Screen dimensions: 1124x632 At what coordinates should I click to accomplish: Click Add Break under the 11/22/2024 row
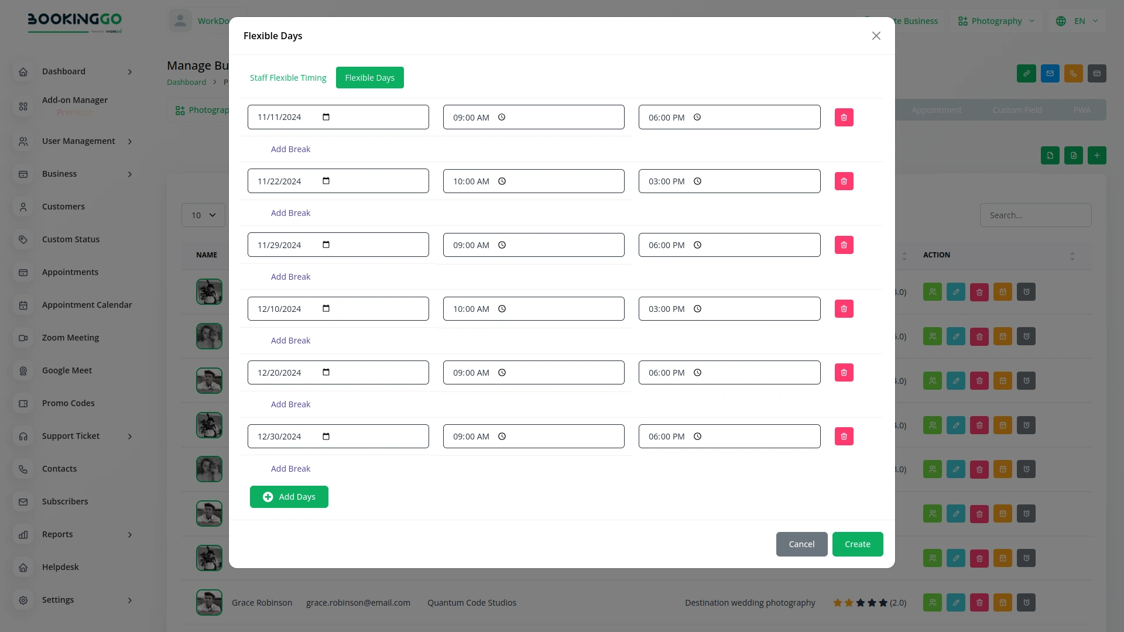click(290, 212)
